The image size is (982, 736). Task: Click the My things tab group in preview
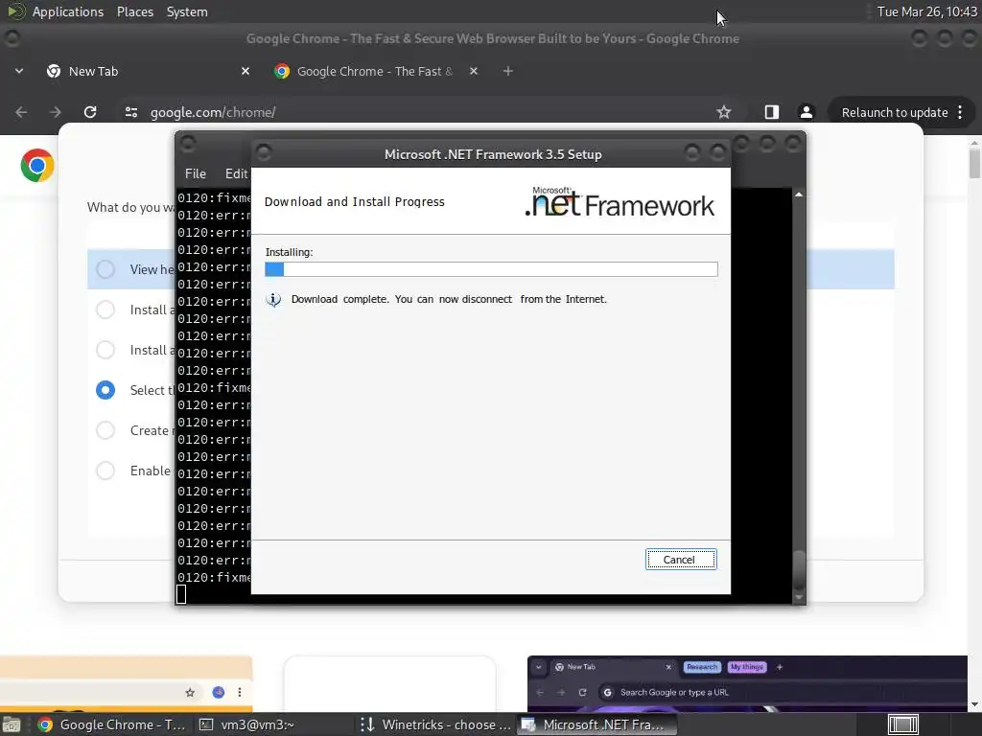[x=746, y=667]
